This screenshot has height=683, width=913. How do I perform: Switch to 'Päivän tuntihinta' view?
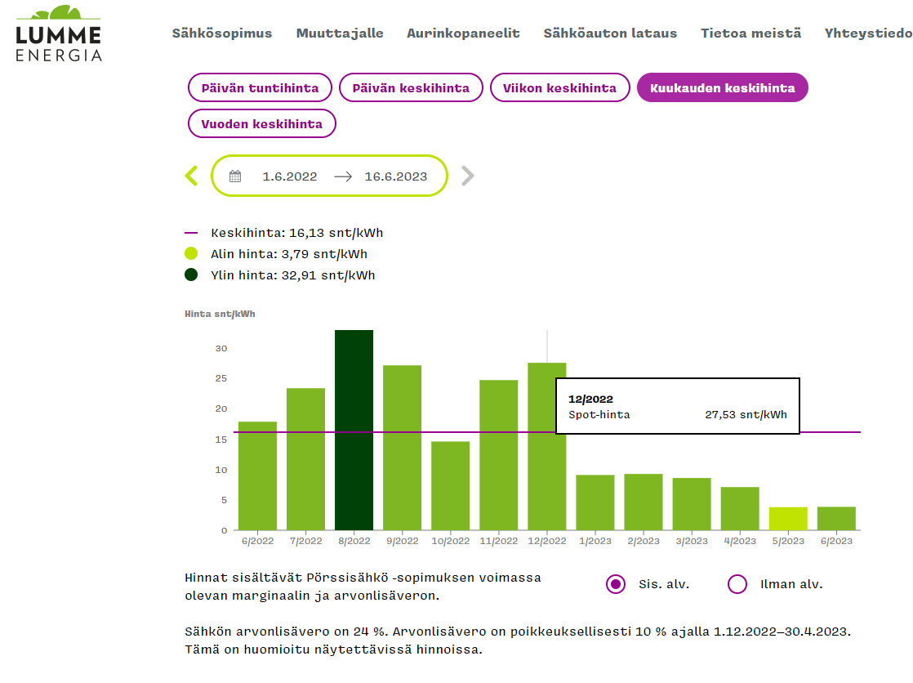click(x=260, y=88)
